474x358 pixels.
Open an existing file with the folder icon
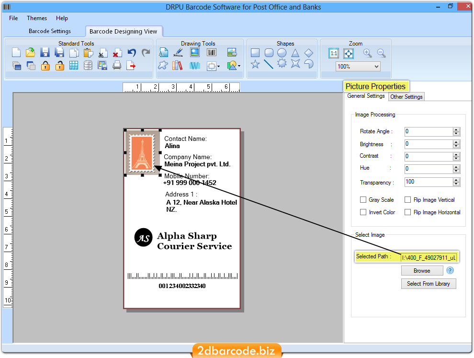click(31, 53)
